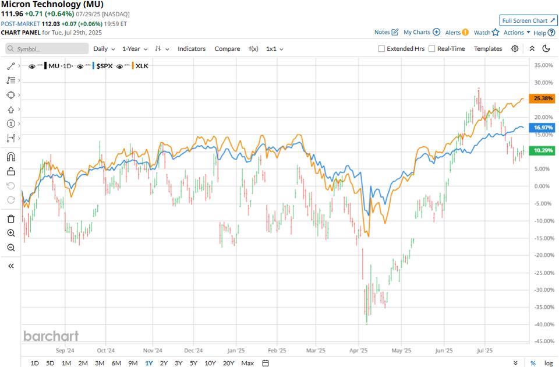Toggle visibility eye for $SPX series
The width and height of the screenshot is (559, 367).
click(x=80, y=66)
